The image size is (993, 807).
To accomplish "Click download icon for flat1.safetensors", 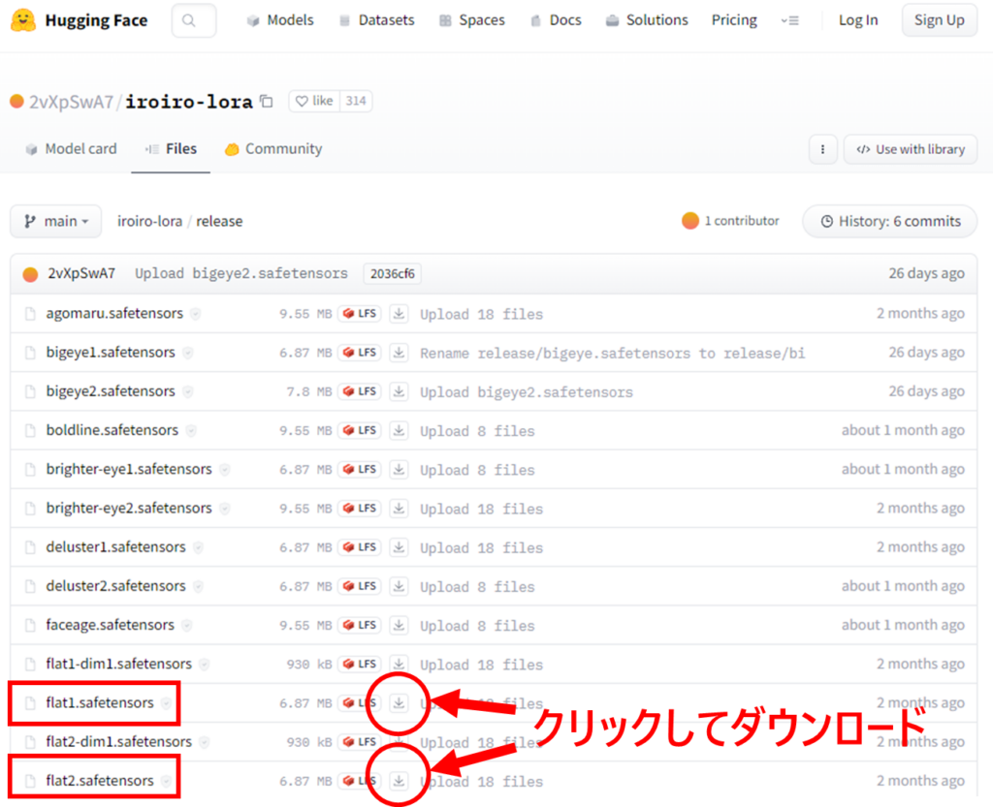I will pos(399,703).
